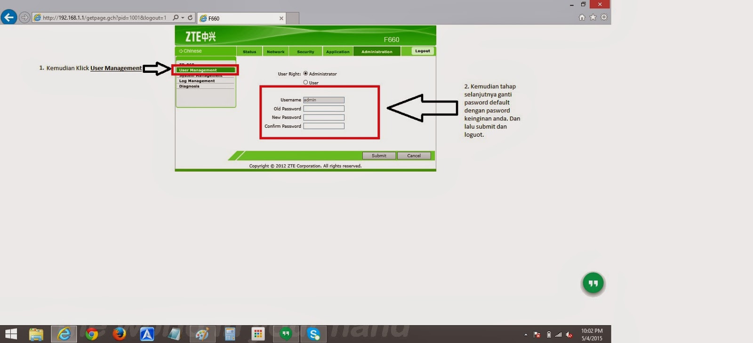Launch Google Chrome from taskbar

pos(92,334)
